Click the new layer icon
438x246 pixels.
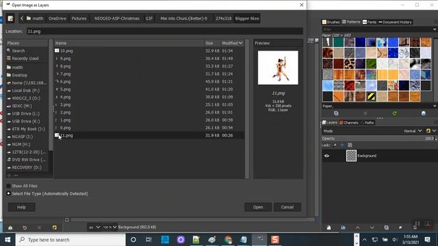click(x=328, y=228)
